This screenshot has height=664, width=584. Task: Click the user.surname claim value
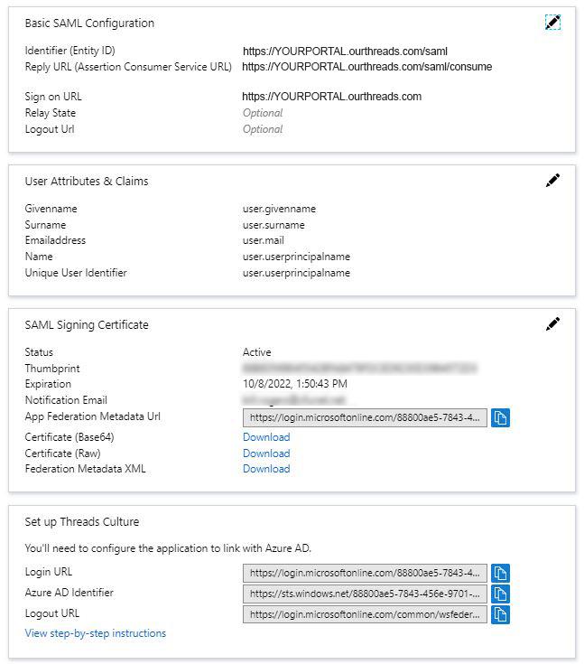tap(273, 225)
